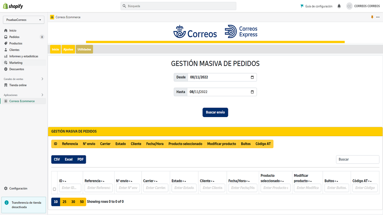The height and width of the screenshot is (215, 383).
Task: Expand the Aplicaciones section chevron
Action: click(42, 95)
